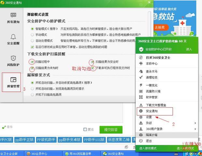Close the 360安全通知 window
This screenshot has height=156, width=202.
pyautogui.click(x=149, y=2)
